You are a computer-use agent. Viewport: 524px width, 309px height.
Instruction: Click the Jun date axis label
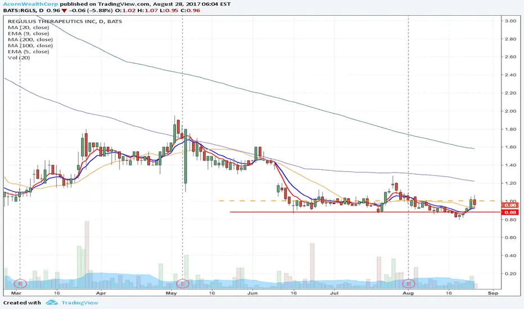pos(252,293)
